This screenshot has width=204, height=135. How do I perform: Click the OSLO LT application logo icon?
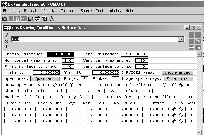click(5, 4)
